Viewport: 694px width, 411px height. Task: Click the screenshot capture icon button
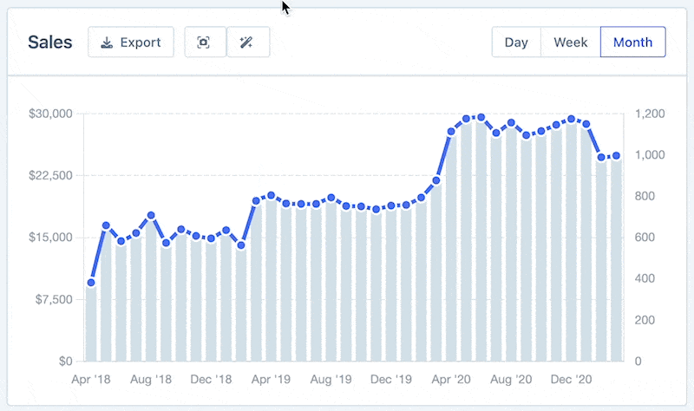[205, 42]
